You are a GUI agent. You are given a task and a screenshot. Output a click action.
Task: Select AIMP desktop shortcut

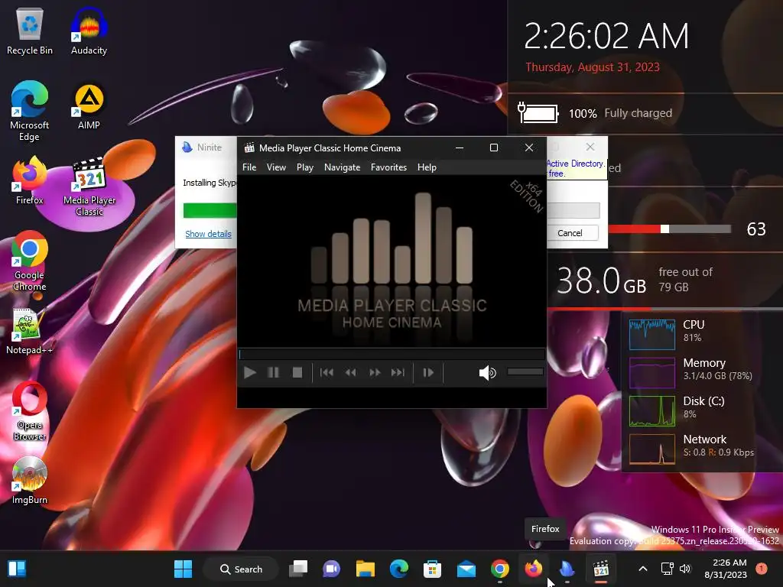89,107
